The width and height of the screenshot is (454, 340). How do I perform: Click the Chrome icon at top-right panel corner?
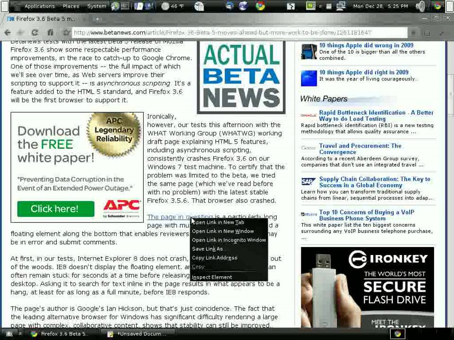tap(437, 6)
